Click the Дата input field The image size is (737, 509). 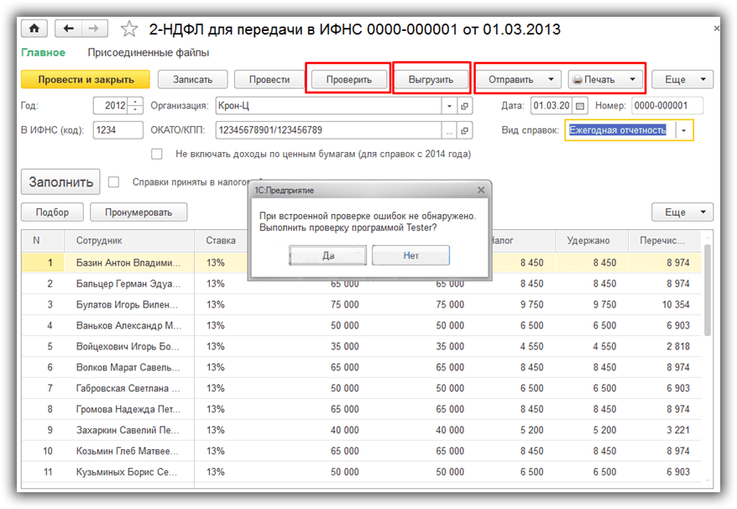551,106
